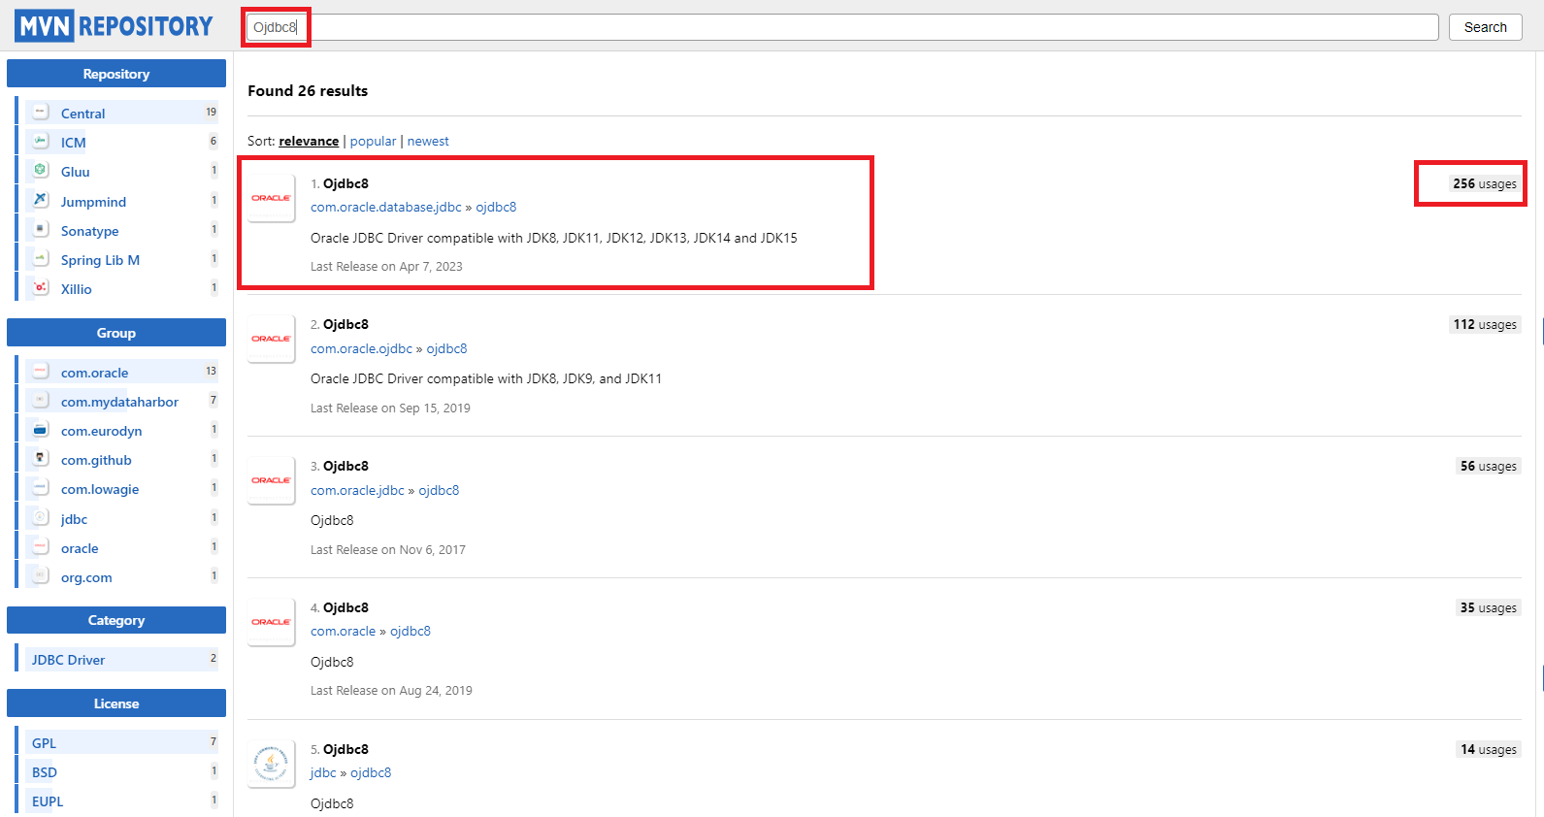Click Oracle logo of result 2
Screen dimensions: 1544x817
(272, 339)
